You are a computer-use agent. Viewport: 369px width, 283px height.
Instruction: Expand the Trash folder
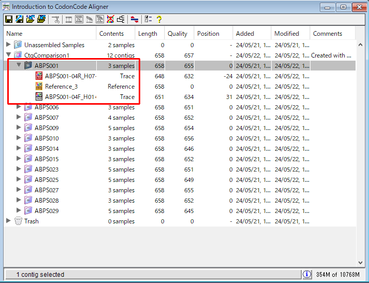click(x=8, y=221)
